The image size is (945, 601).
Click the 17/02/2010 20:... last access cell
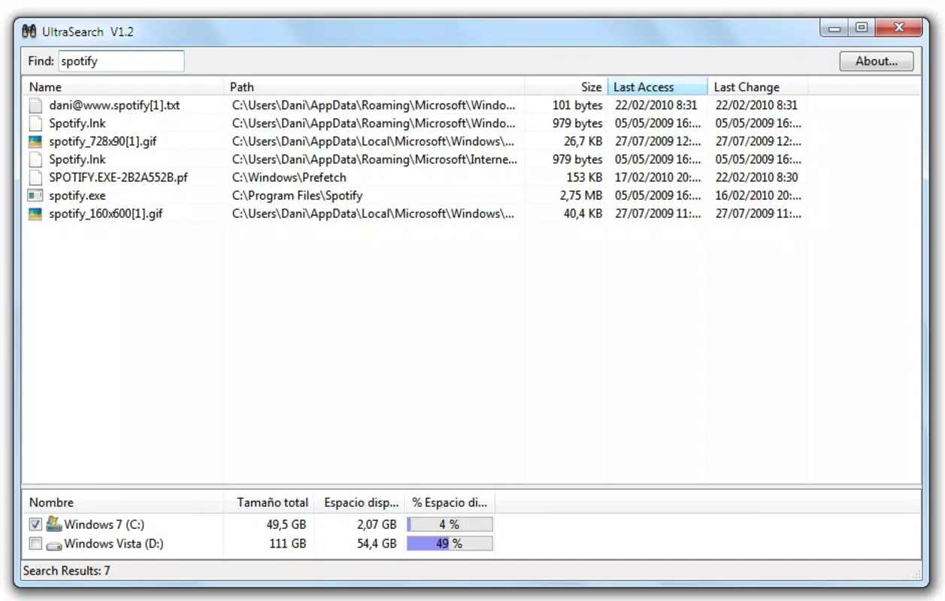point(658,177)
